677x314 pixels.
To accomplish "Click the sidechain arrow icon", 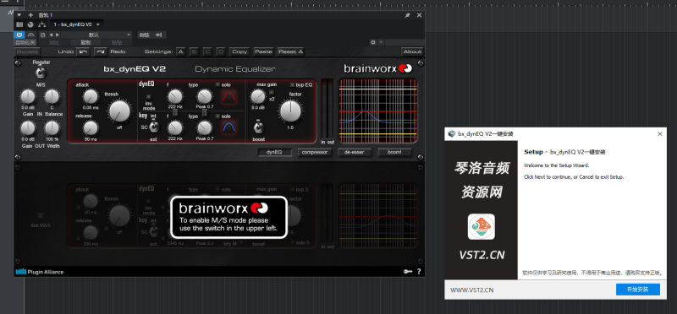I will pyautogui.click(x=158, y=35).
